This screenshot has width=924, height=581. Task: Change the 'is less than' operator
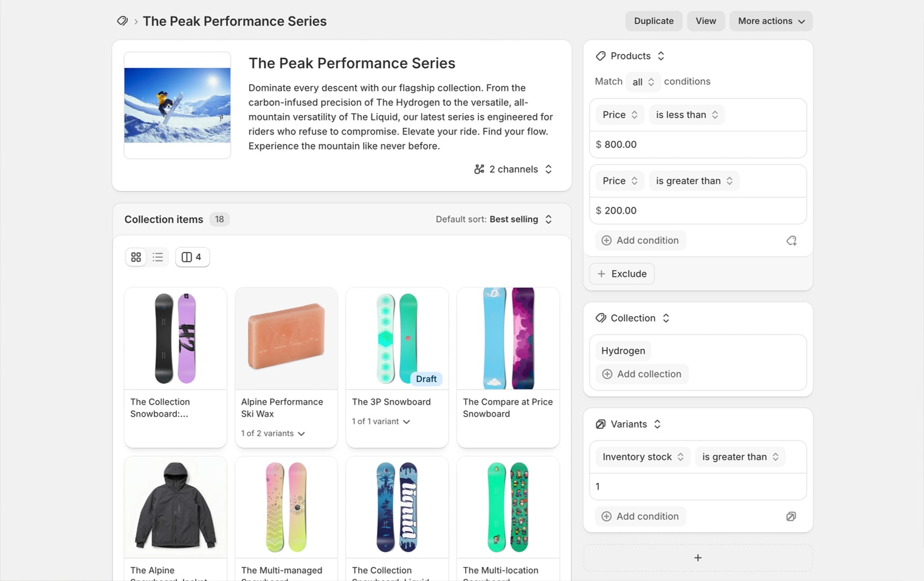click(x=687, y=115)
